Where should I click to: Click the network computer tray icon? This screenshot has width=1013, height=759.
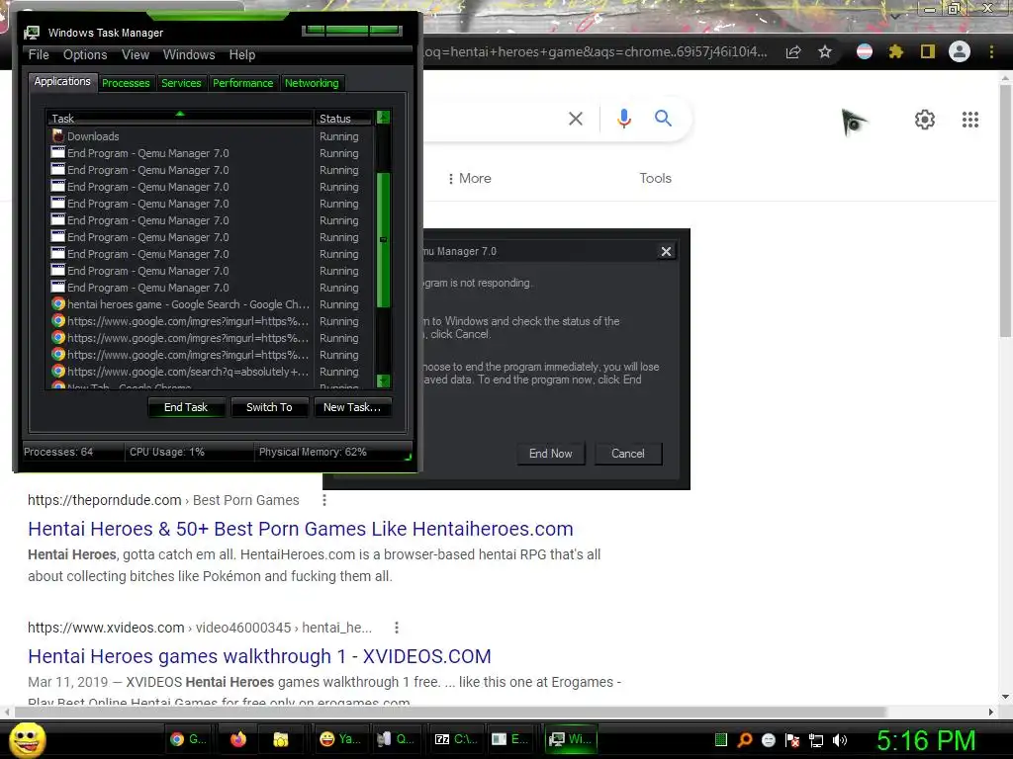(816, 740)
